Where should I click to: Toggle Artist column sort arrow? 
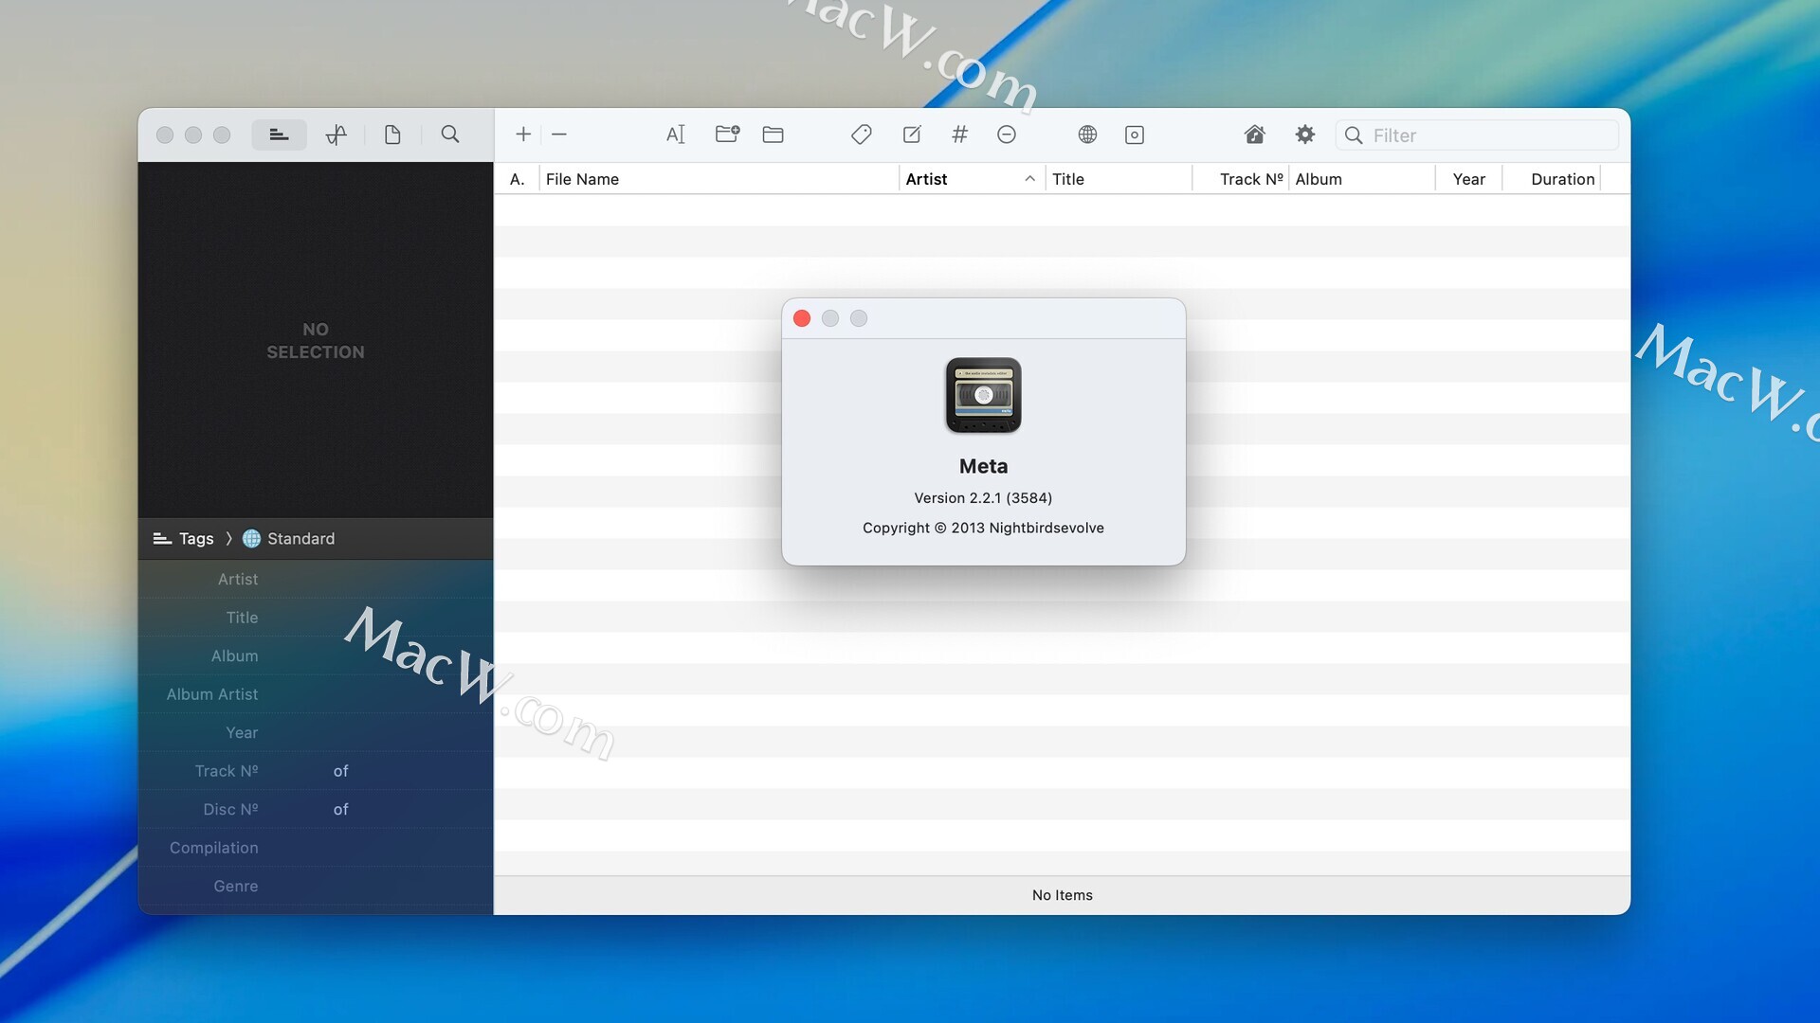pyautogui.click(x=1029, y=179)
